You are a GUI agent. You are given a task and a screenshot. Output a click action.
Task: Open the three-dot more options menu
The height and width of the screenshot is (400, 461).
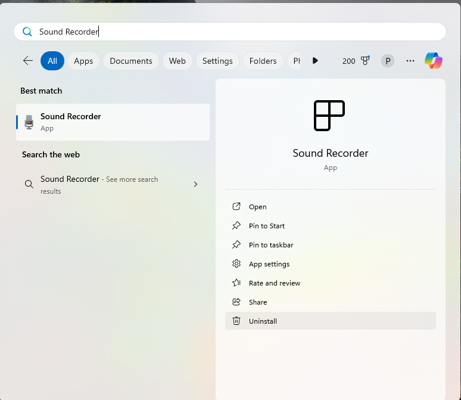pos(410,61)
